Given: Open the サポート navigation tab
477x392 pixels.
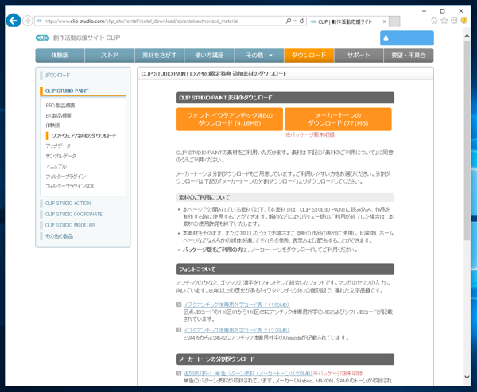Looking at the screenshot, I should coord(359,55).
